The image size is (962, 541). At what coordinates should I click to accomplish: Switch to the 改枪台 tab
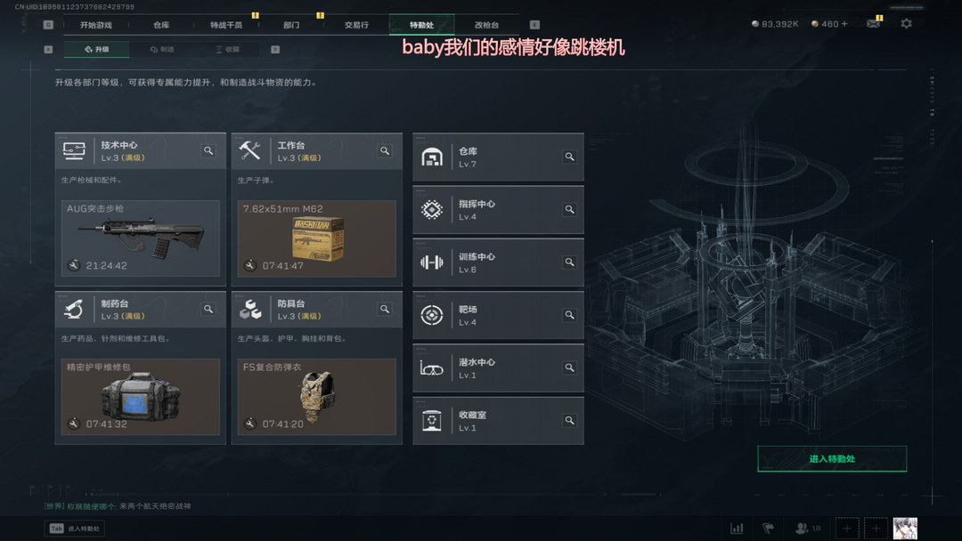[486, 25]
